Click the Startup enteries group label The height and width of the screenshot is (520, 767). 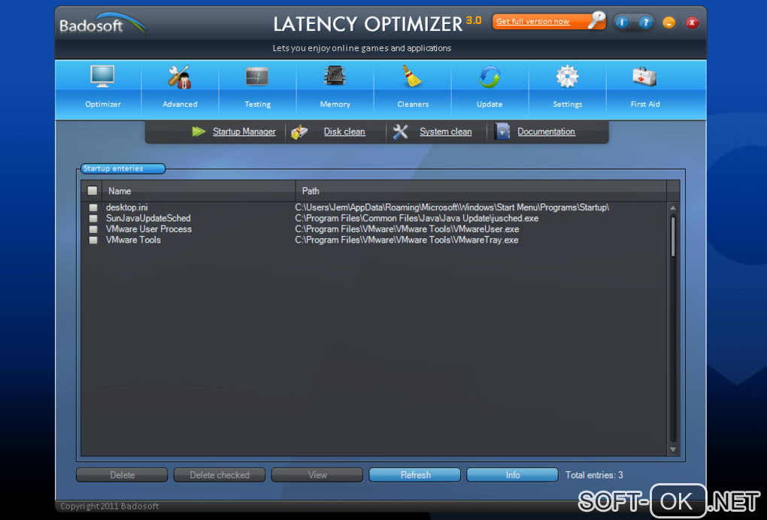coord(123,168)
